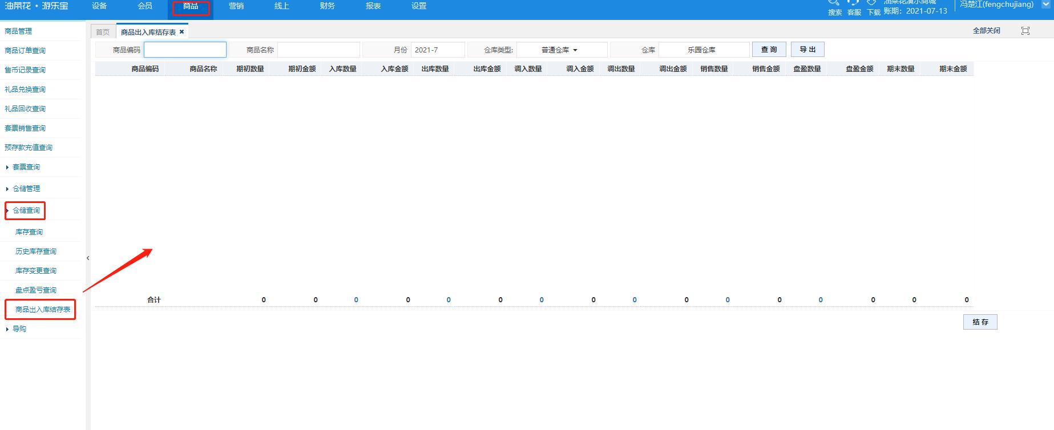Close the 商品出入库结存表 tab
Image resolution: width=1054 pixels, height=430 pixels.
181,32
